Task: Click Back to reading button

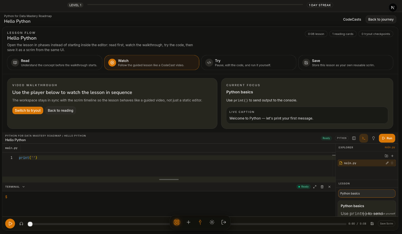Action: pyautogui.click(x=61, y=110)
